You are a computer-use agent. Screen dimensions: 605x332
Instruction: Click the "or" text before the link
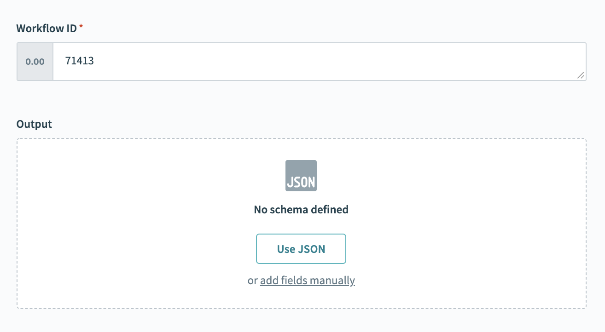tap(252, 280)
